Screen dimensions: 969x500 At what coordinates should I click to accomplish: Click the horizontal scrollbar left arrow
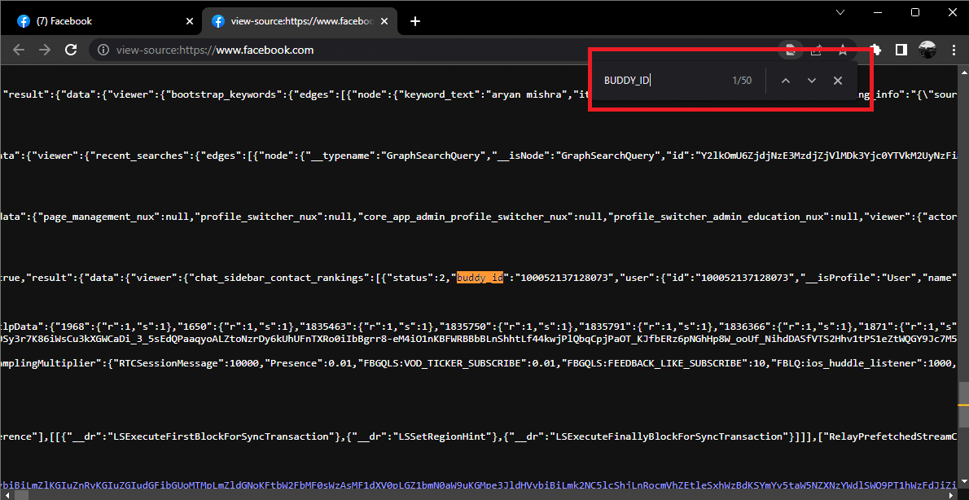pyautogui.click(x=5, y=495)
